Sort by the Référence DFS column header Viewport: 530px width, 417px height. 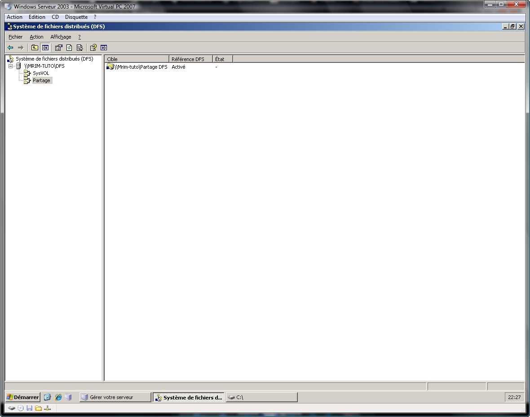click(x=190, y=59)
